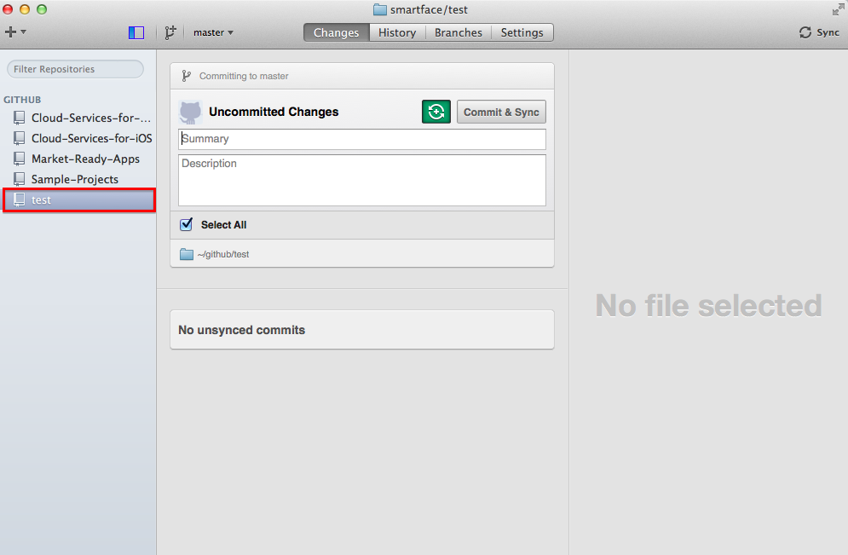
Task: Click the create branch icon
Action: click(x=170, y=32)
